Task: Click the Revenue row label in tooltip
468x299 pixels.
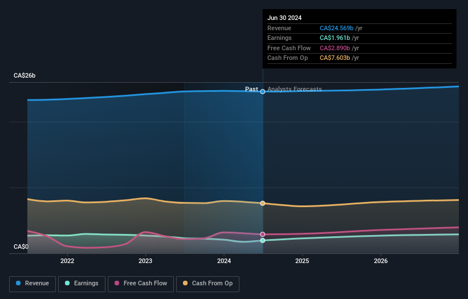Action: pyautogui.click(x=279, y=28)
